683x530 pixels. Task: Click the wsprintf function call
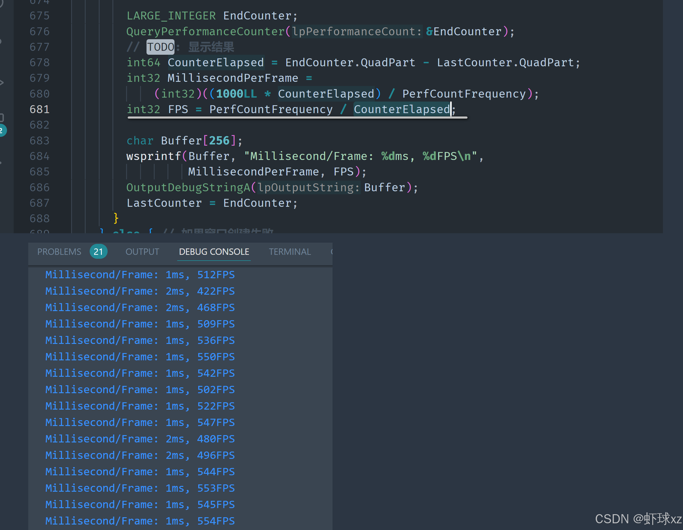pos(154,156)
